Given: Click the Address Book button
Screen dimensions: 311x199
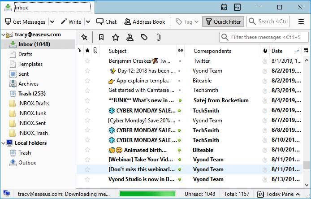Looking at the screenshot, I should (x=145, y=22).
